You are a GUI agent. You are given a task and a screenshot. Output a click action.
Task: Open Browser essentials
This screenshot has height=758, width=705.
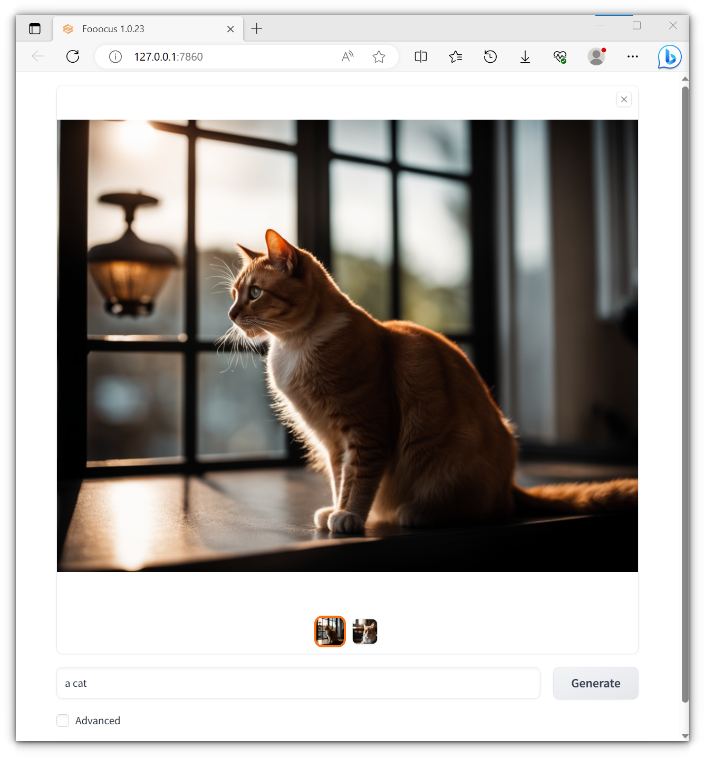[x=560, y=56]
